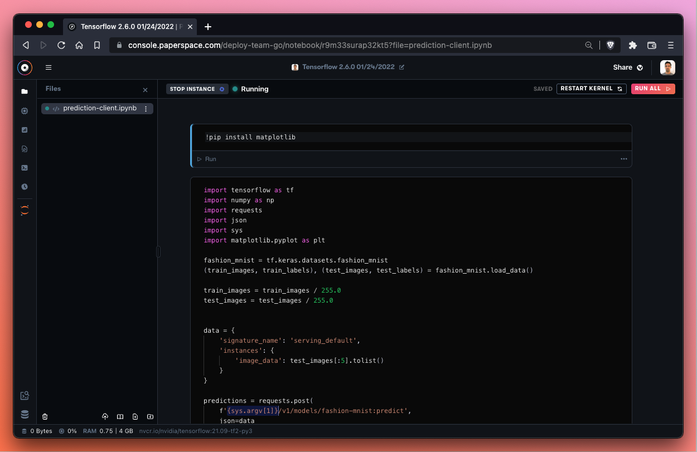Click the cloud upload icon in Files panel
This screenshot has height=452, width=697.
point(105,416)
